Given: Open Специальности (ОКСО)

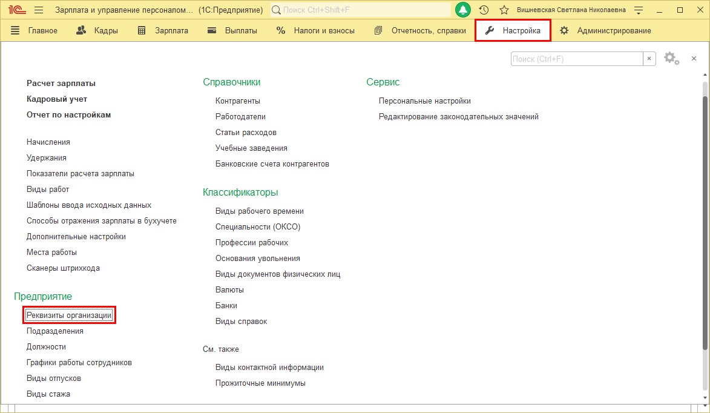Looking at the screenshot, I should tap(258, 227).
